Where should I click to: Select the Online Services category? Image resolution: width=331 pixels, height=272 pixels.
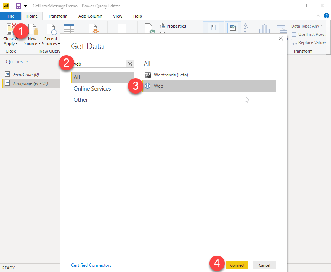(103, 88)
